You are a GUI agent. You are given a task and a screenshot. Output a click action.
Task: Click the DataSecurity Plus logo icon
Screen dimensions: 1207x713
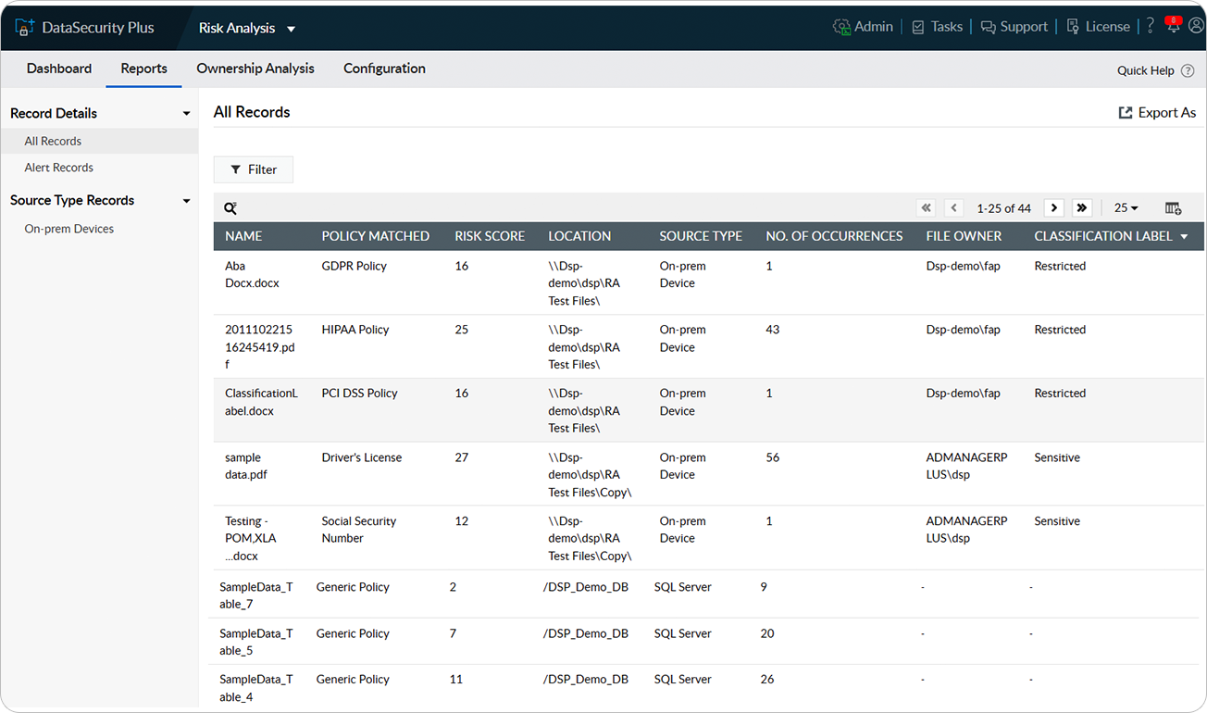pos(25,27)
